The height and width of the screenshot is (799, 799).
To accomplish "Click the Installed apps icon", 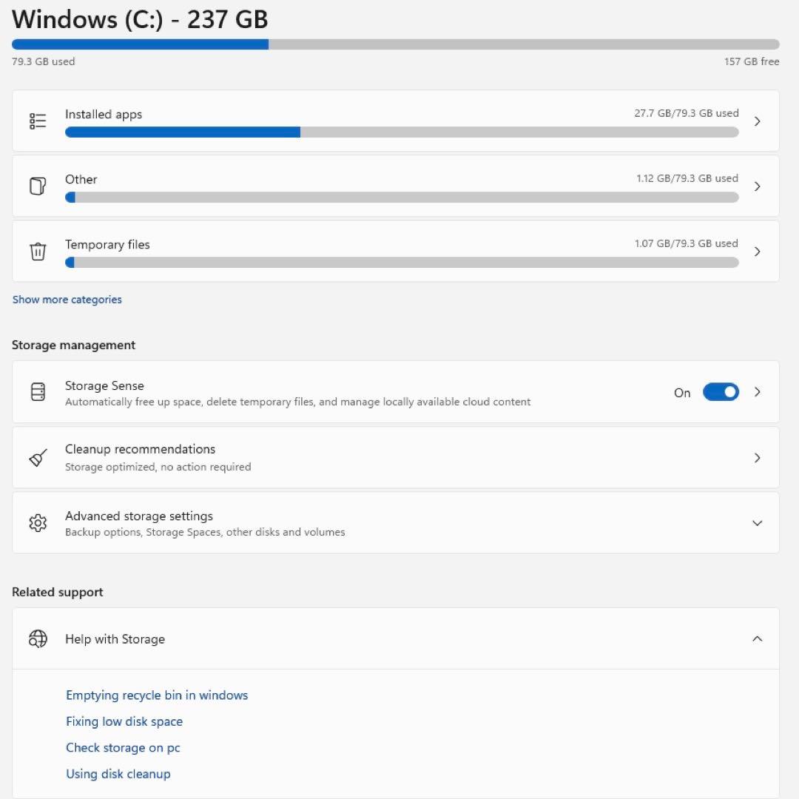I will point(38,121).
